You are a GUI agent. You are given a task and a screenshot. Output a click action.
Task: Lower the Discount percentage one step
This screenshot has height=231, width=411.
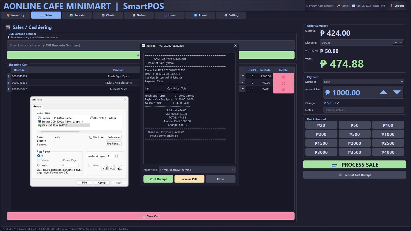pos(401,42)
